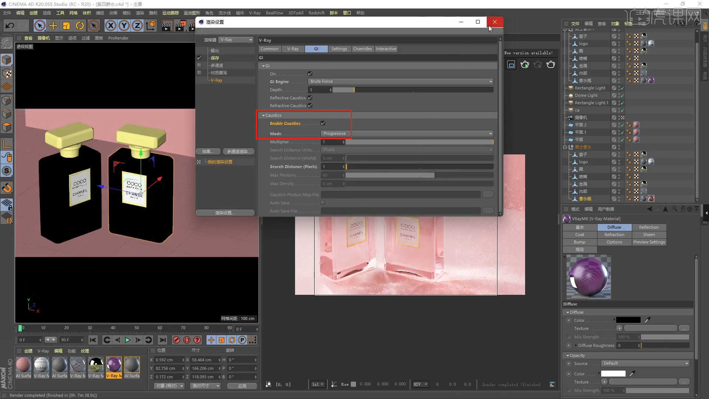Click the Render to Picture Viewer icon
Image resolution: width=709 pixels, height=399 pixels.
point(181,25)
